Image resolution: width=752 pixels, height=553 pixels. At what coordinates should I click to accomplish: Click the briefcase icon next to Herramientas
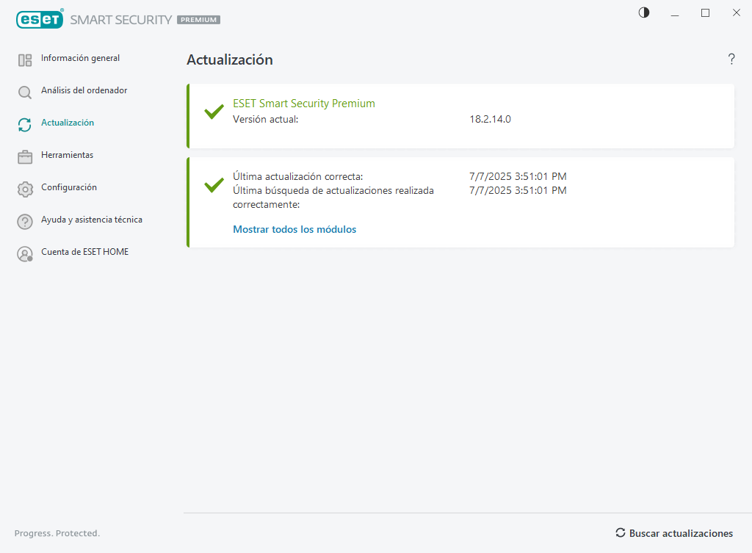click(x=24, y=156)
